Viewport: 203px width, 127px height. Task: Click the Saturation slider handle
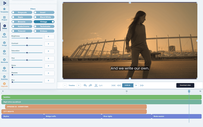pos(27,53)
